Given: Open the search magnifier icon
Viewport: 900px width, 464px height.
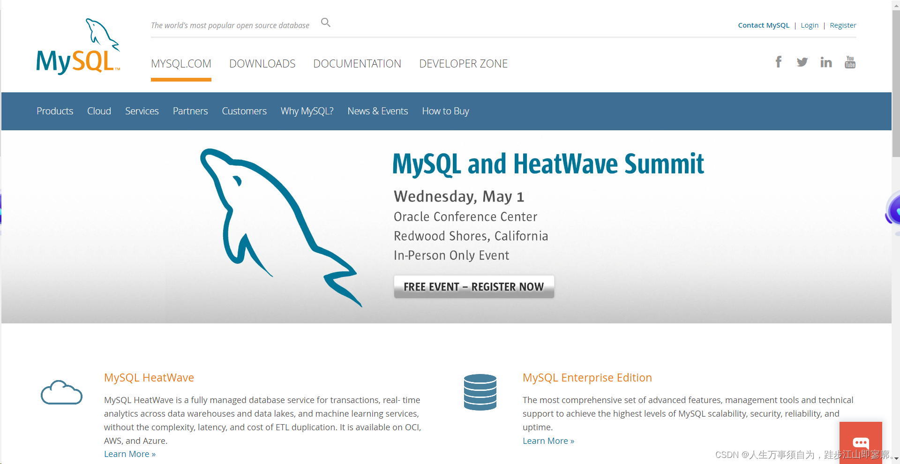Looking at the screenshot, I should (326, 22).
